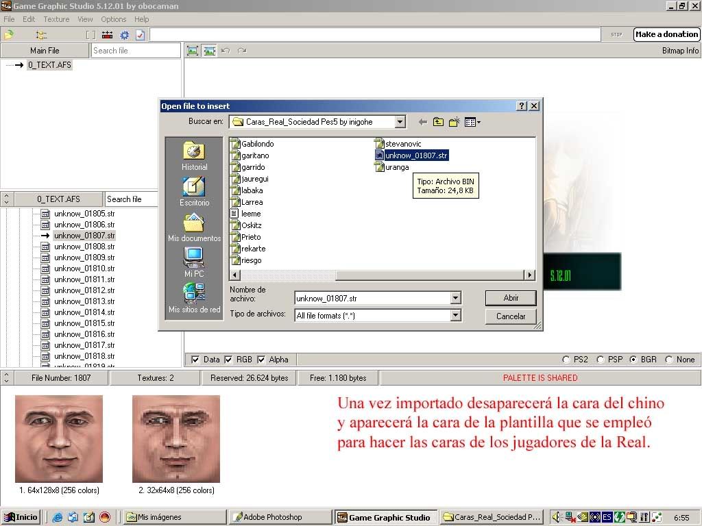This screenshot has width=702, height=526.
Task: Click the second image view mode icon
Action: (209, 51)
